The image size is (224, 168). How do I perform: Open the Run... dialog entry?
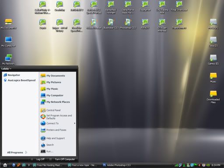click(x=58, y=151)
